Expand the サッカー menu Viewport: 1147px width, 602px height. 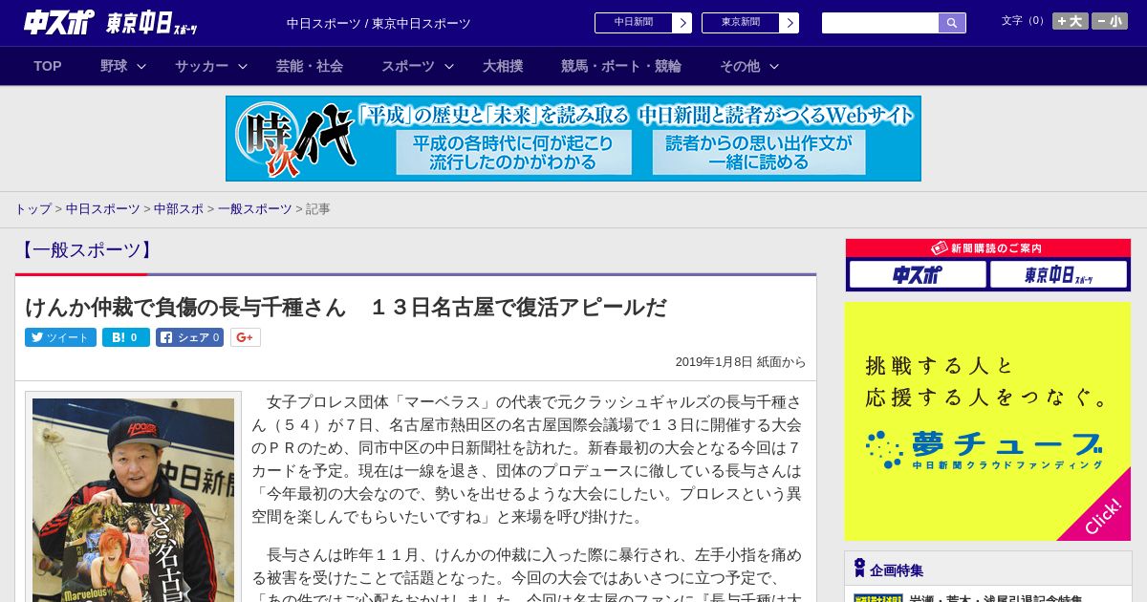pyautogui.click(x=211, y=66)
